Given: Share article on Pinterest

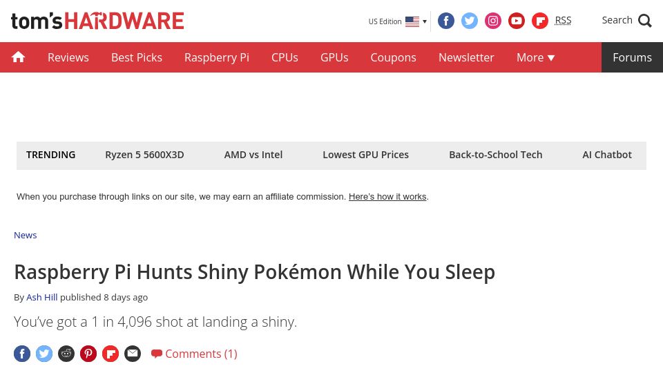Looking at the screenshot, I should (x=88, y=354).
